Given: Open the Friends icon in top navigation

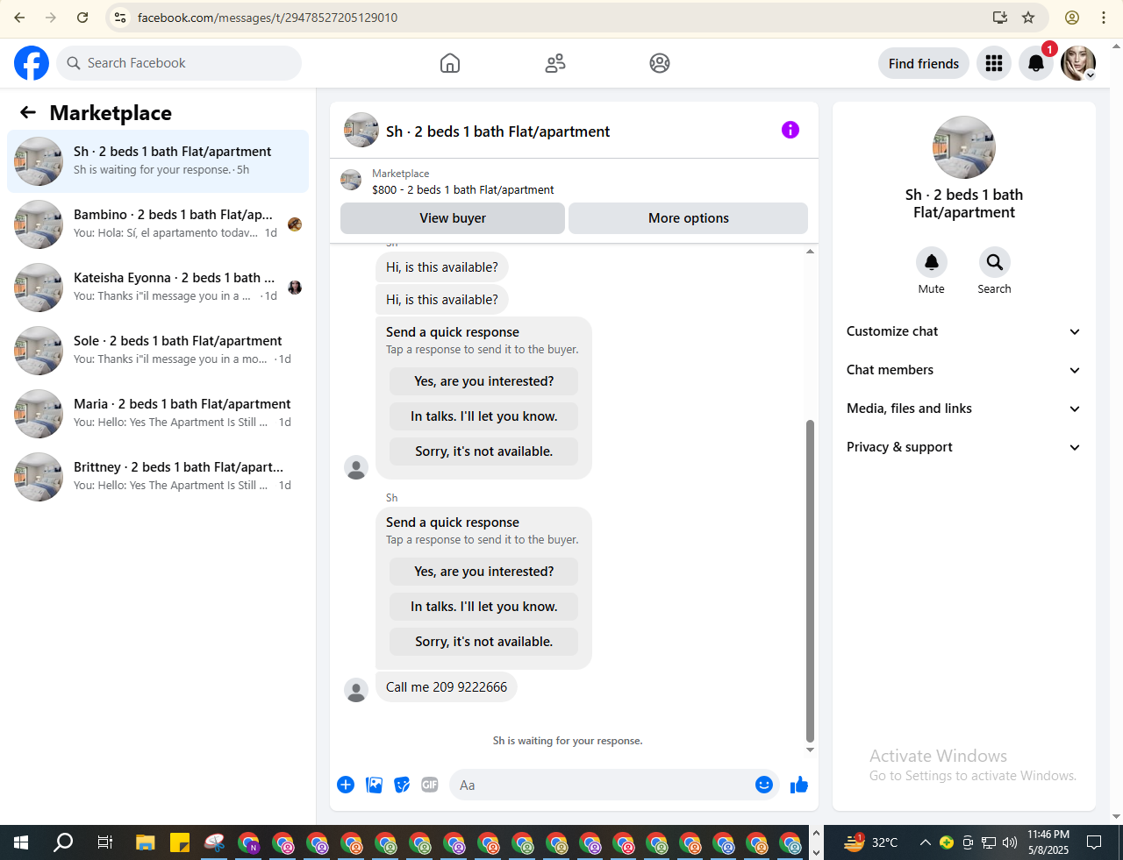Looking at the screenshot, I should (x=555, y=63).
